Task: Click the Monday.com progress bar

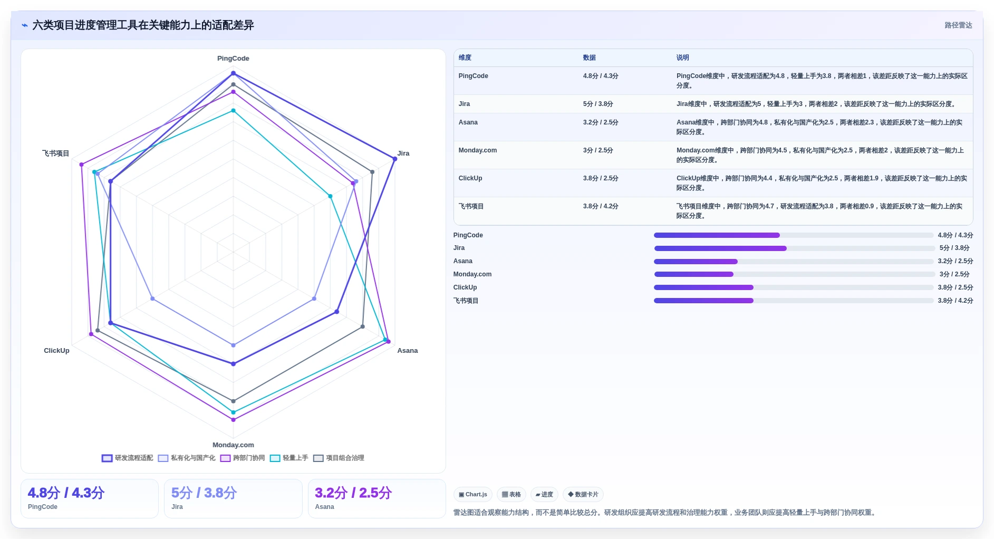Action: point(794,274)
